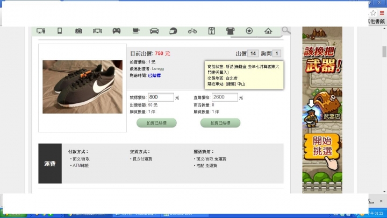Viewport: 387px width, 218px height.
Task: Click the bid price field showing 800
Action: click(161, 97)
